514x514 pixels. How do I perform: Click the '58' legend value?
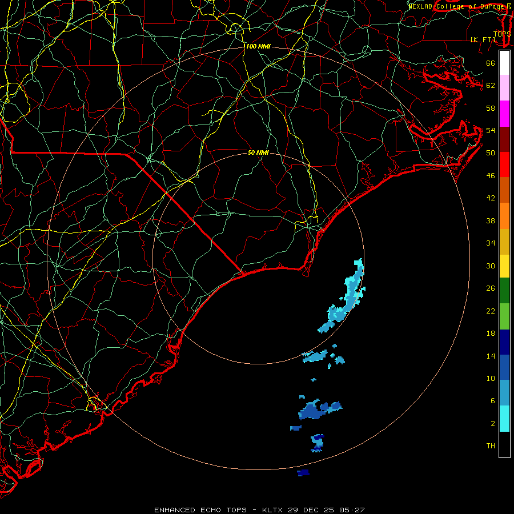pyautogui.click(x=491, y=108)
